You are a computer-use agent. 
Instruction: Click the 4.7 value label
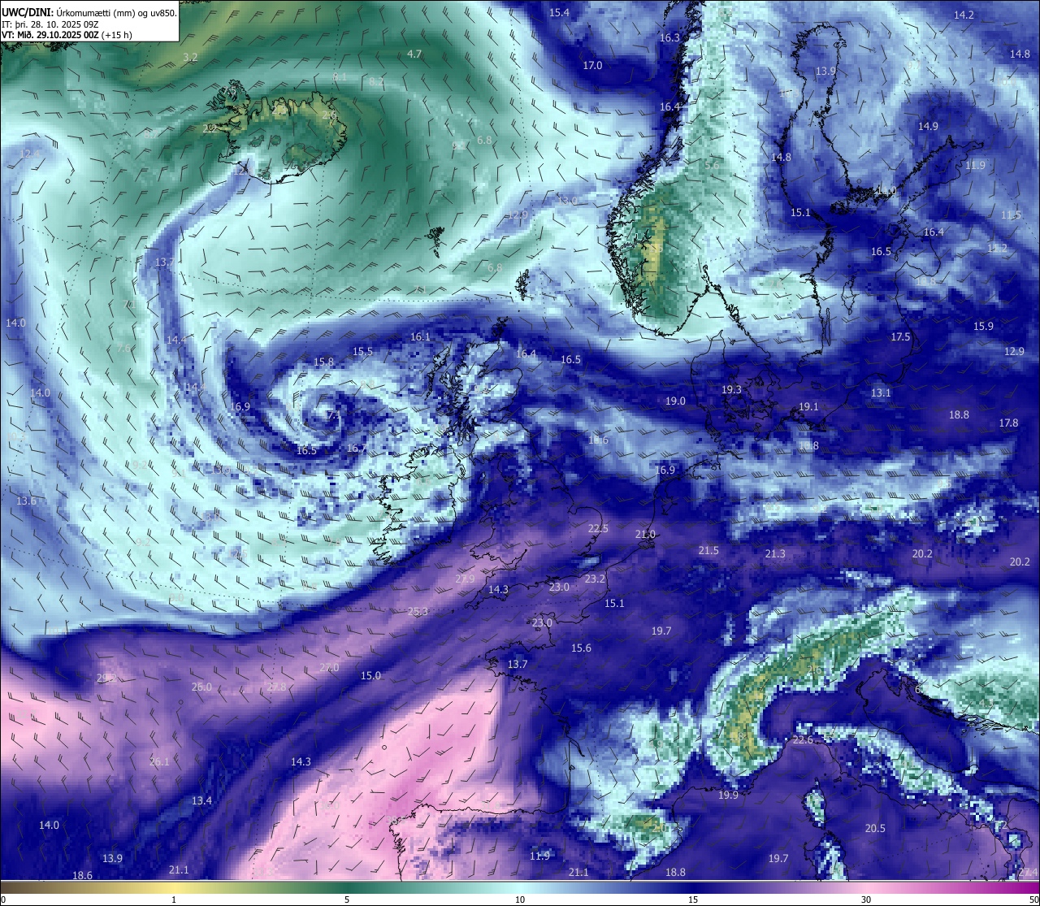414,54
